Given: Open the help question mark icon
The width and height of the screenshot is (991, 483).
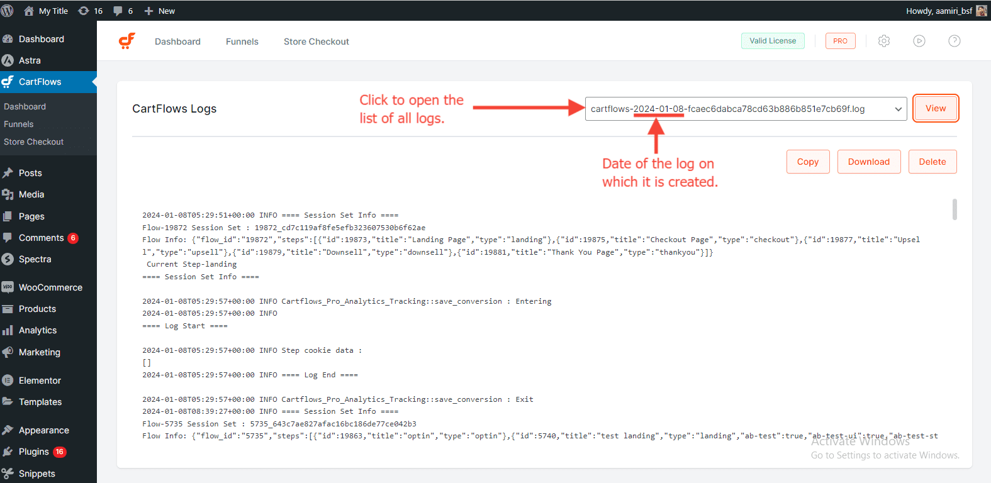Looking at the screenshot, I should coord(955,41).
